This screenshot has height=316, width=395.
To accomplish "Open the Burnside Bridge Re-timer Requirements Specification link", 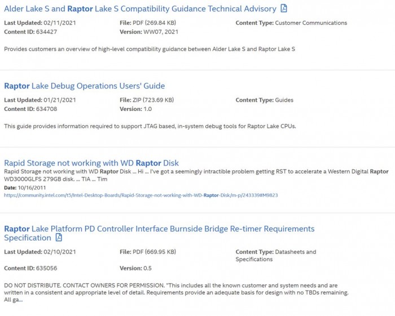I will point(159,229).
